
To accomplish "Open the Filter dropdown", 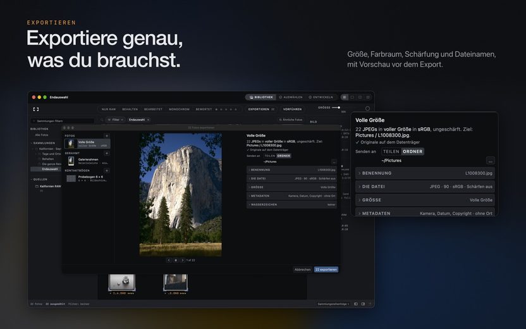I will (116, 120).
